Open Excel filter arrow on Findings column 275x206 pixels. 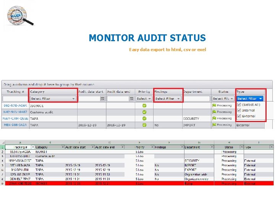(182, 147)
